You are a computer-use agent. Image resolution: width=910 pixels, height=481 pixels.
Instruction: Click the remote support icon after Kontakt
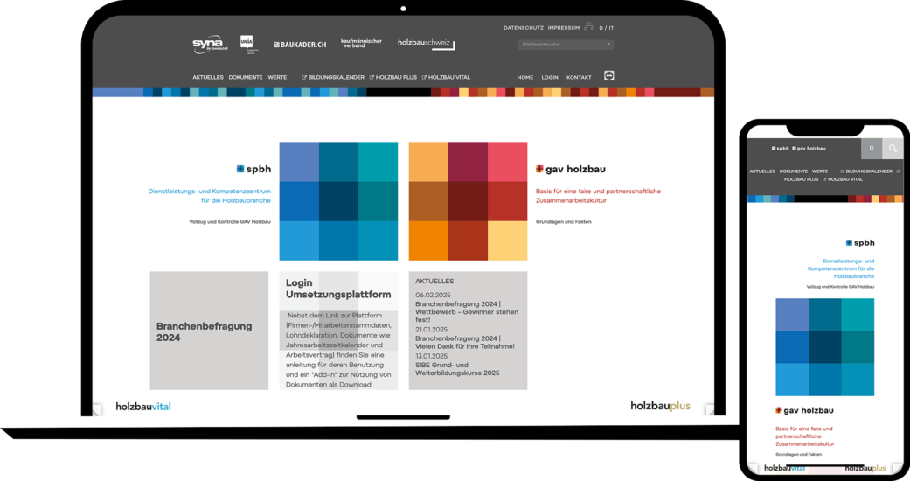[609, 76]
